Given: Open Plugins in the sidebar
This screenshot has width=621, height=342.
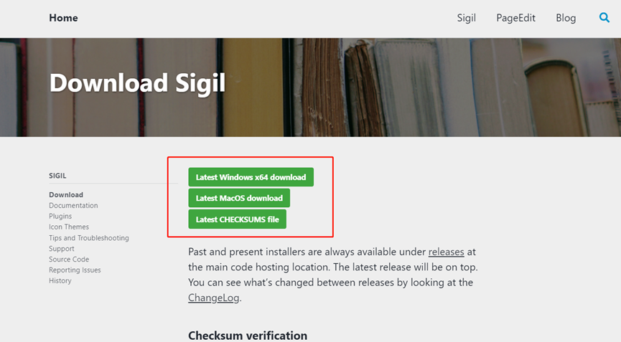Looking at the screenshot, I should 60,217.
